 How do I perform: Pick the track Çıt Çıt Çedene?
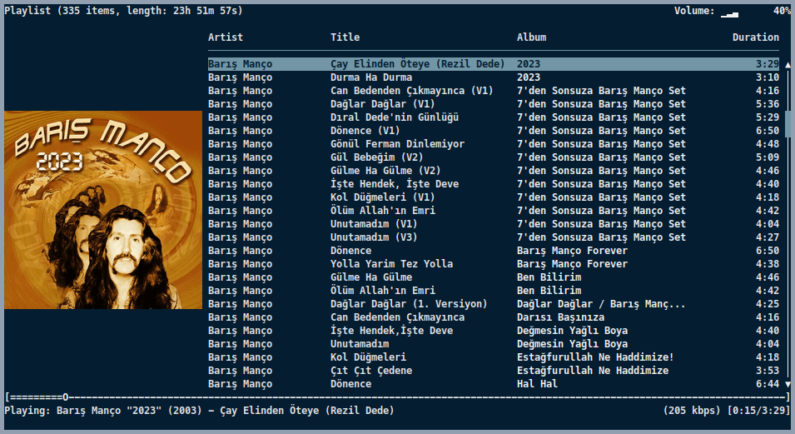pos(370,371)
